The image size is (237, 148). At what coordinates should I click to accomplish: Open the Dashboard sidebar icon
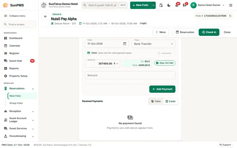point(6,38)
